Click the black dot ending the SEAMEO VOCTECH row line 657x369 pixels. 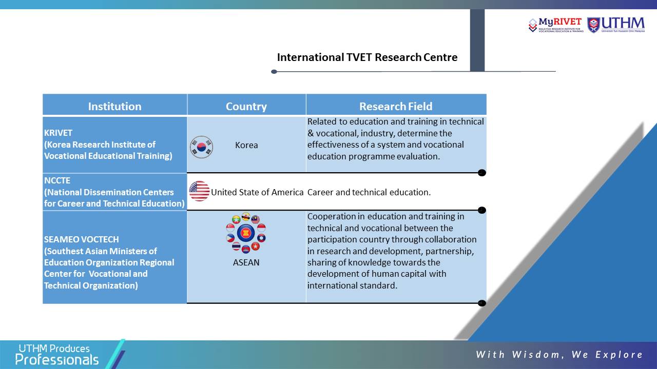tap(481, 303)
